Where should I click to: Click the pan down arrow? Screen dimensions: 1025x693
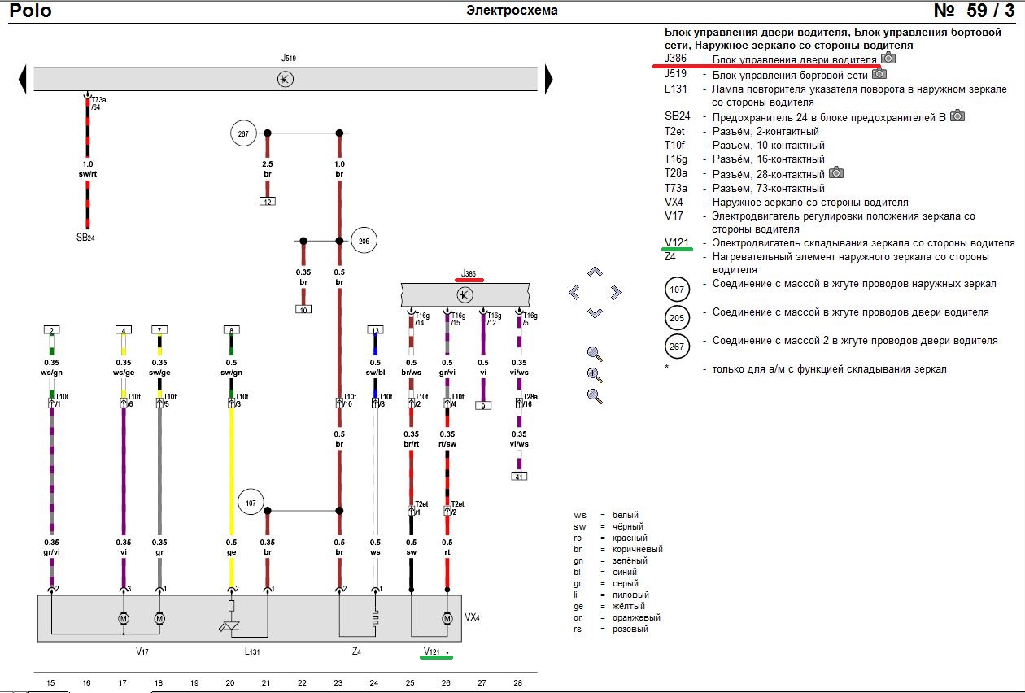pyautogui.click(x=595, y=312)
